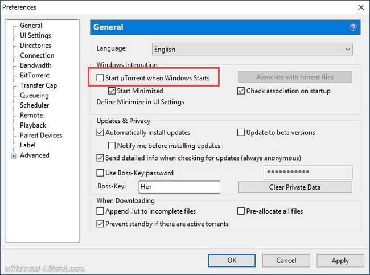Viewport: 370px width, 275px height.
Task: Click Clear Private Data button
Action: point(295,187)
